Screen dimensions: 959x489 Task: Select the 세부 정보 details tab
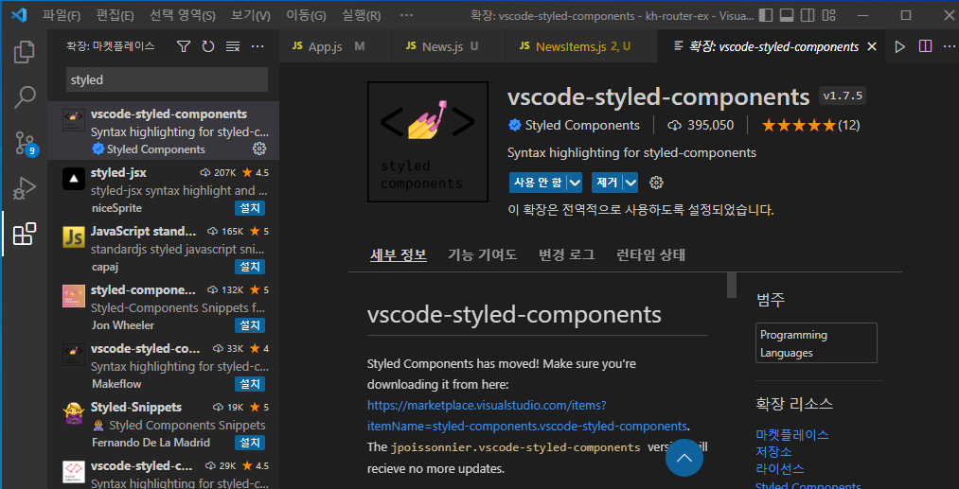click(x=399, y=254)
